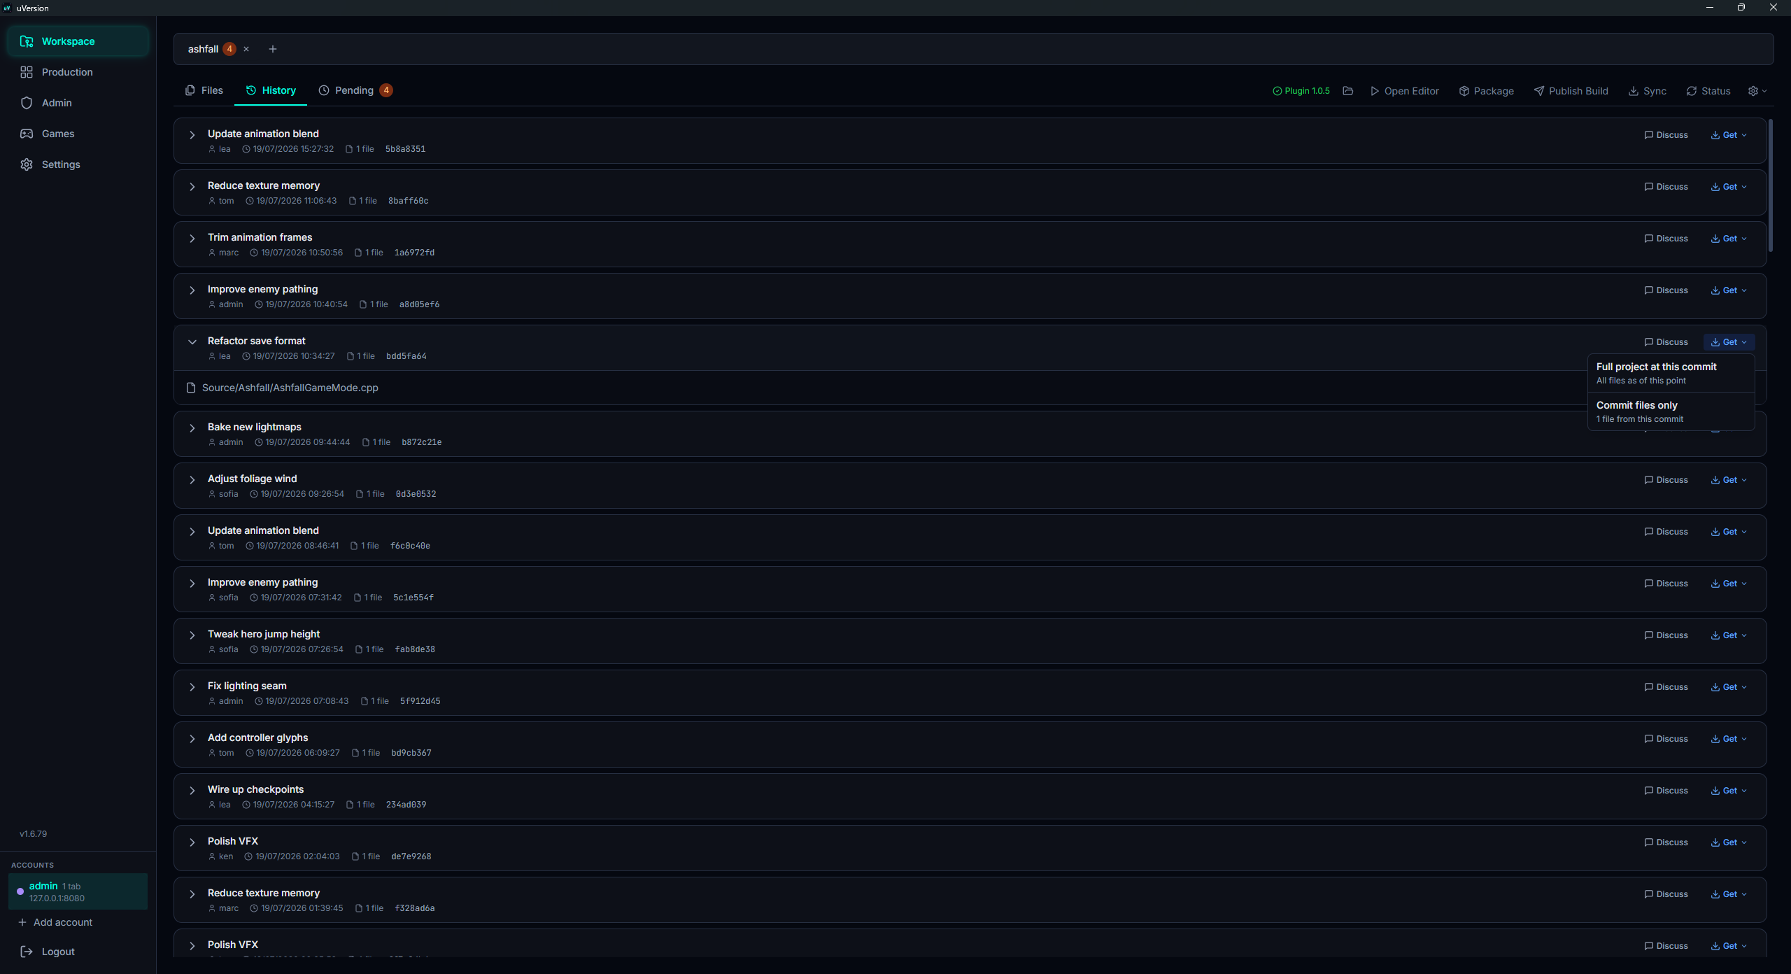Discuss the Reduce texture memory commit by tom

(1666, 187)
